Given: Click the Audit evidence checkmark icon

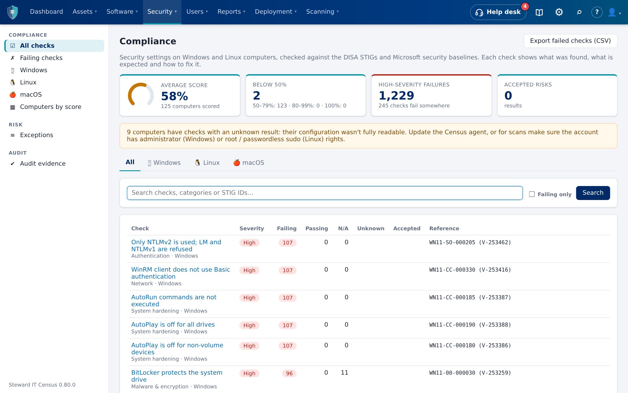Looking at the screenshot, I should coord(13,164).
